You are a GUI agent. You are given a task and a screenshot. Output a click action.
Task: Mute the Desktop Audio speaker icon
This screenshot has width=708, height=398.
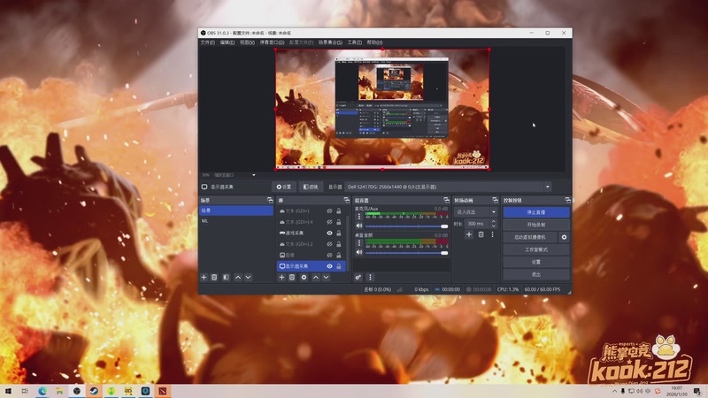pyautogui.click(x=359, y=252)
